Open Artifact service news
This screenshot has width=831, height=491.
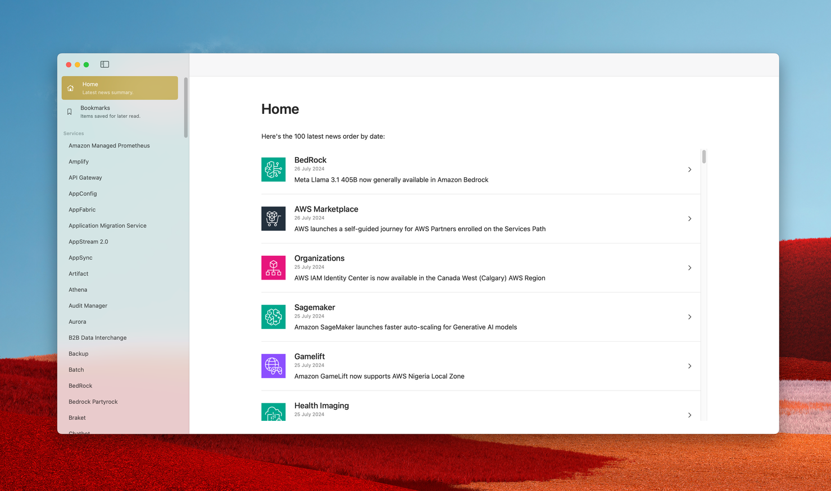78,274
